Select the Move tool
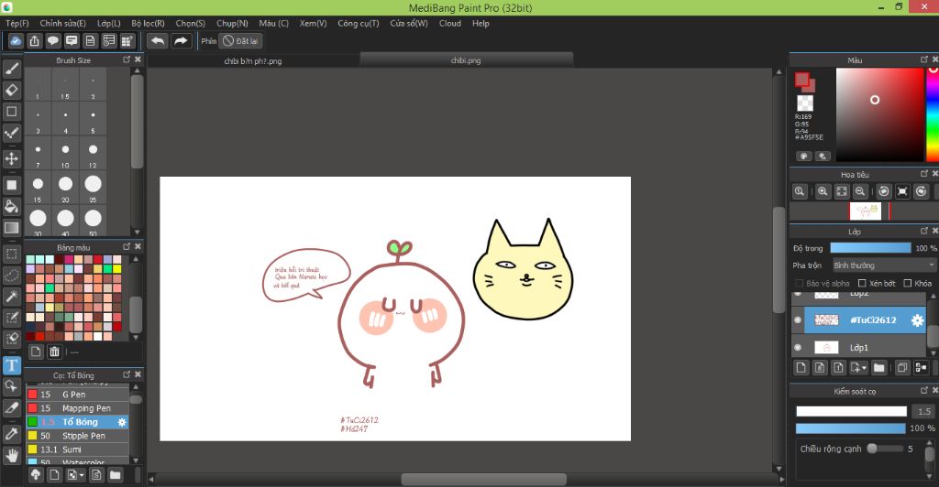The height and width of the screenshot is (487, 939). (11, 159)
